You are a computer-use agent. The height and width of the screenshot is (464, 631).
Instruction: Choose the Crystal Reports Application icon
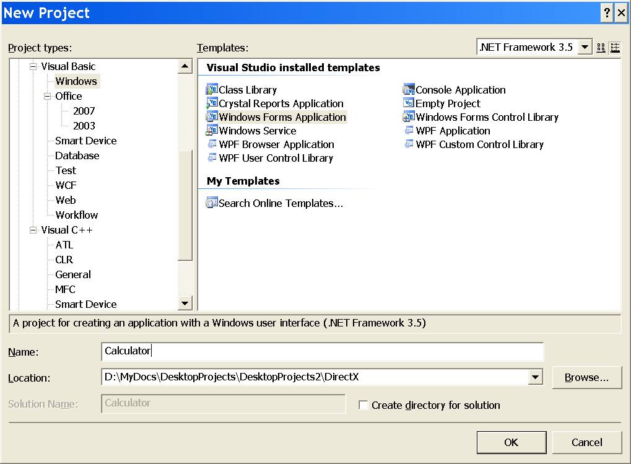point(212,103)
